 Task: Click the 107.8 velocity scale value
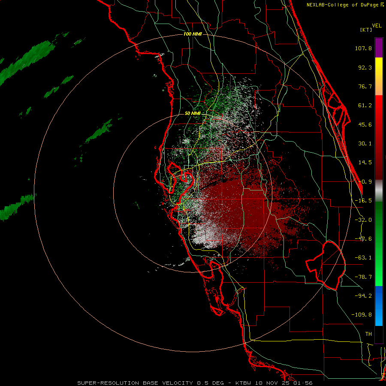tap(363, 48)
